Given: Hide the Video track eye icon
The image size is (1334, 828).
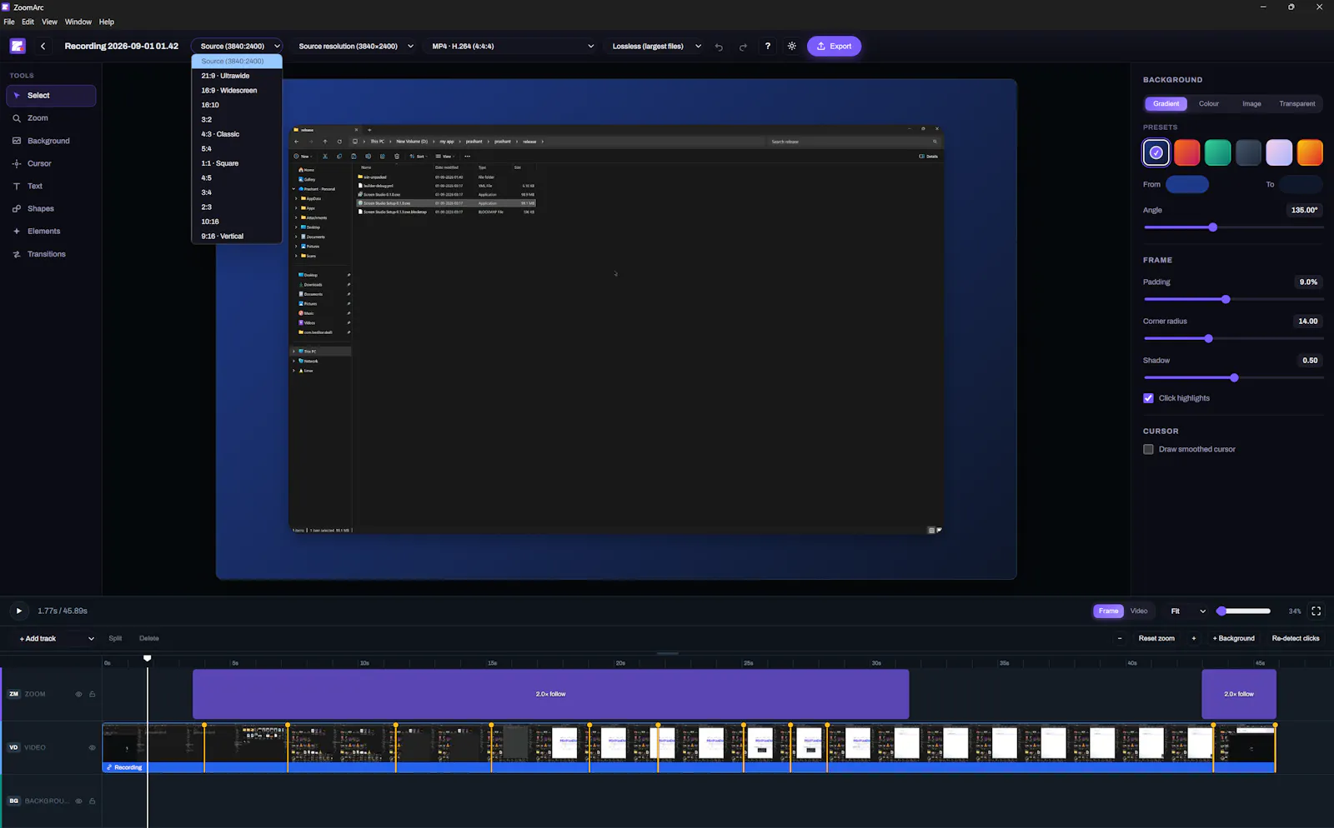Looking at the screenshot, I should point(92,747).
